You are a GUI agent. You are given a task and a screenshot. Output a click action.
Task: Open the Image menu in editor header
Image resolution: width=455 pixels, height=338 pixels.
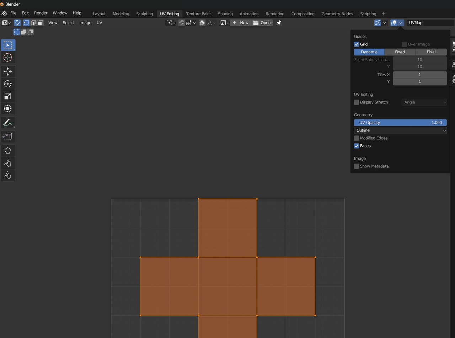point(85,23)
